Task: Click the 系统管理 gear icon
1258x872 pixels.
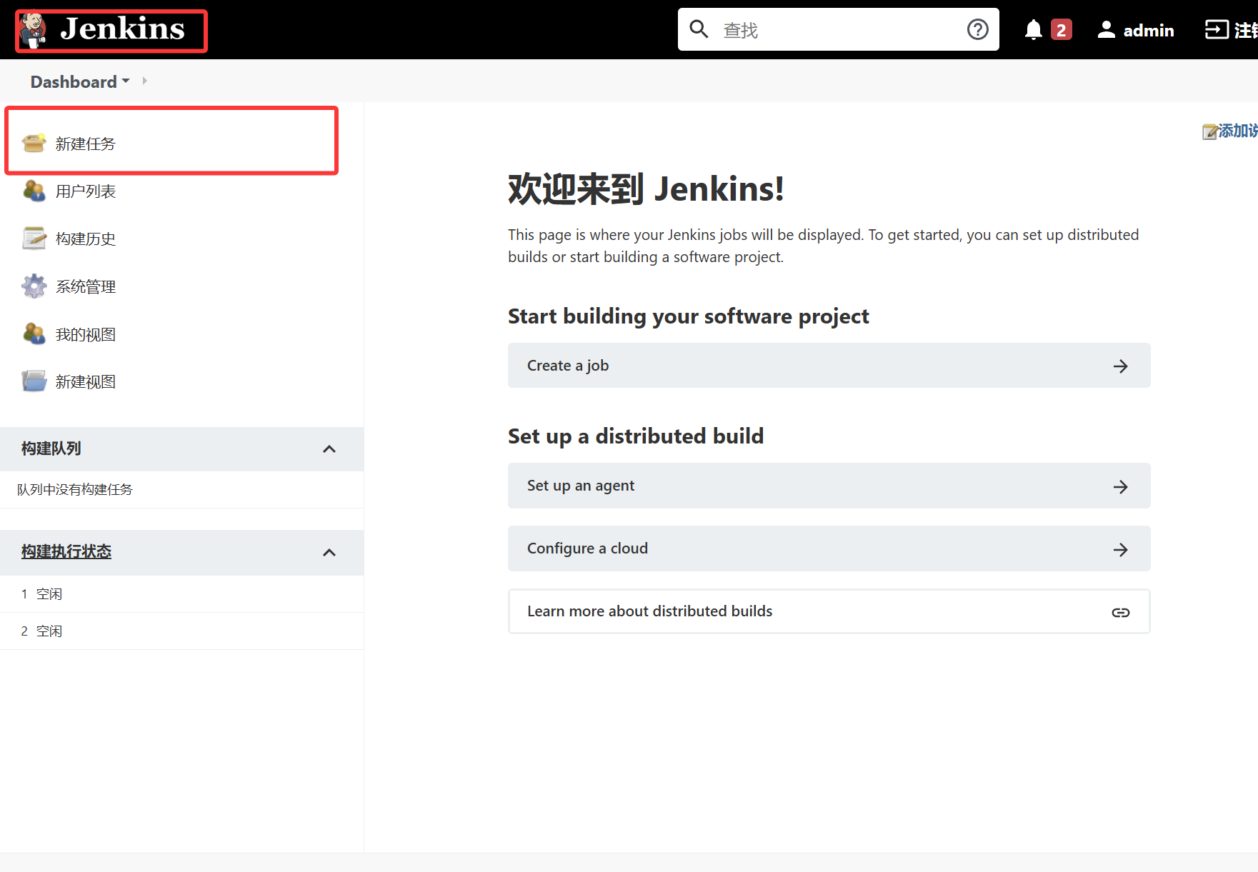Action: coord(34,286)
